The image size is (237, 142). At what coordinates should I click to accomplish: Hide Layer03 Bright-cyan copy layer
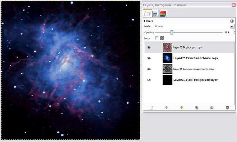(x=149, y=47)
